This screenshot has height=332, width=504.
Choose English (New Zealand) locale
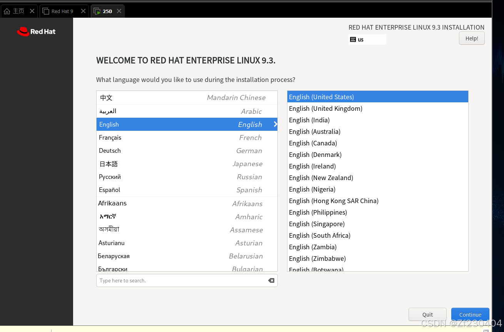coord(377,178)
